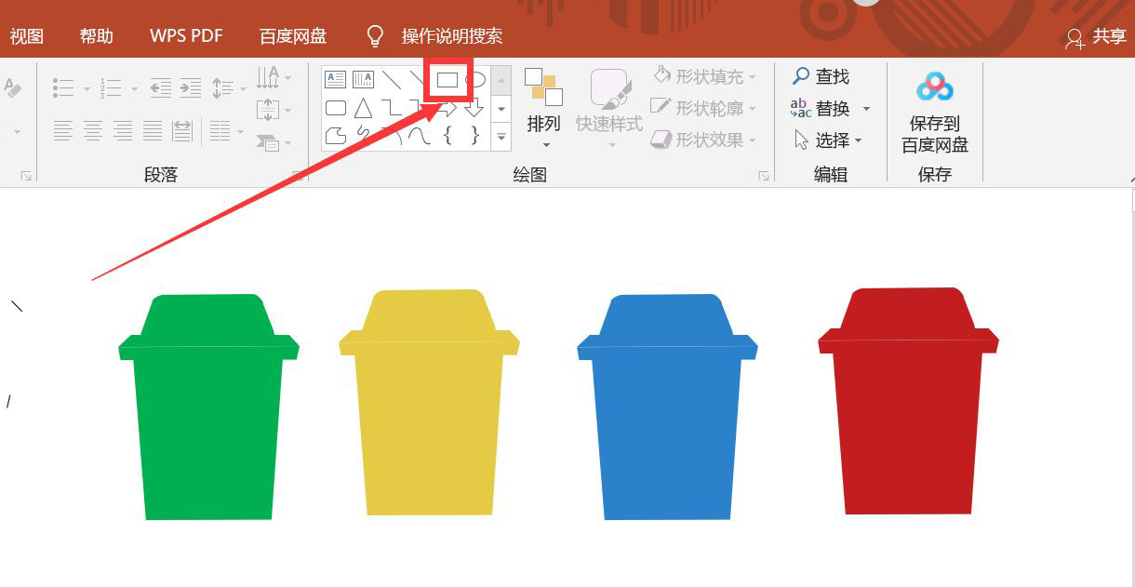Switch to the View (视图) tab

[27, 35]
